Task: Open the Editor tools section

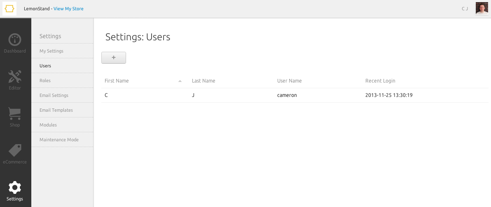Action: tap(15, 80)
